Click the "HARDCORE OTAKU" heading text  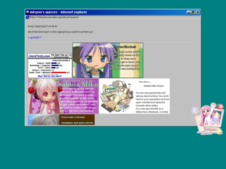coord(154,86)
